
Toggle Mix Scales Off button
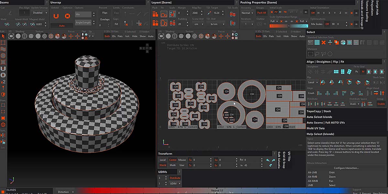point(327,24)
